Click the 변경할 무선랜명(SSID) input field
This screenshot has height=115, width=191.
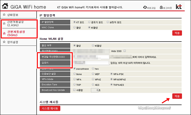pos(91,57)
